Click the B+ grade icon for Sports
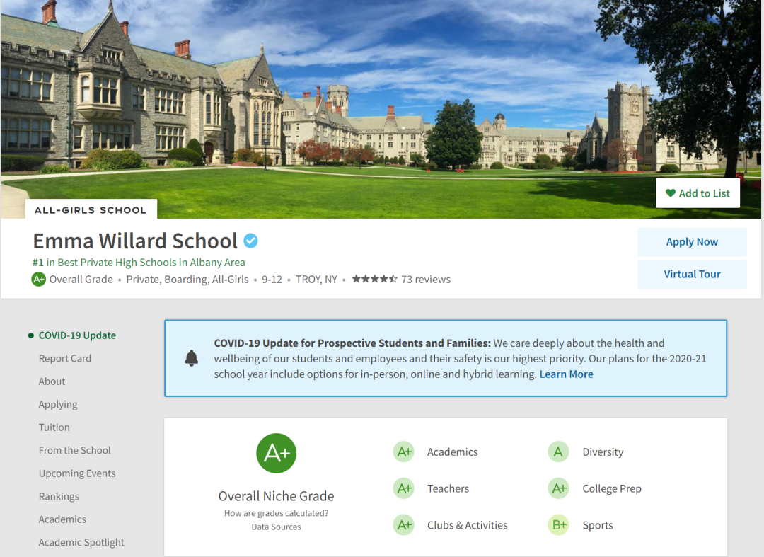The height and width of the screenshot is (557, 764). point(558,525)
